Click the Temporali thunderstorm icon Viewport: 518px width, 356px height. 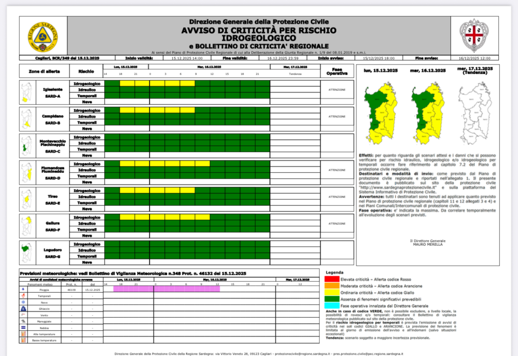pyautogui.click(x=23, y=296)
